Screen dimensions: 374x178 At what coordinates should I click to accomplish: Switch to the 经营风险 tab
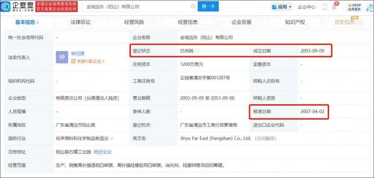[x=134, y=22]
